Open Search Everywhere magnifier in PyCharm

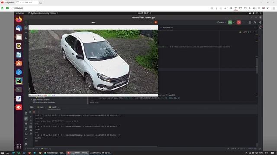255,22
